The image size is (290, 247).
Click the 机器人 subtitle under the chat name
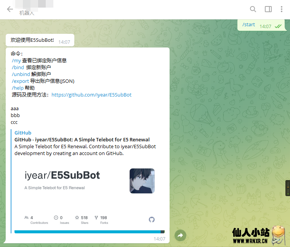coord(27,13)
